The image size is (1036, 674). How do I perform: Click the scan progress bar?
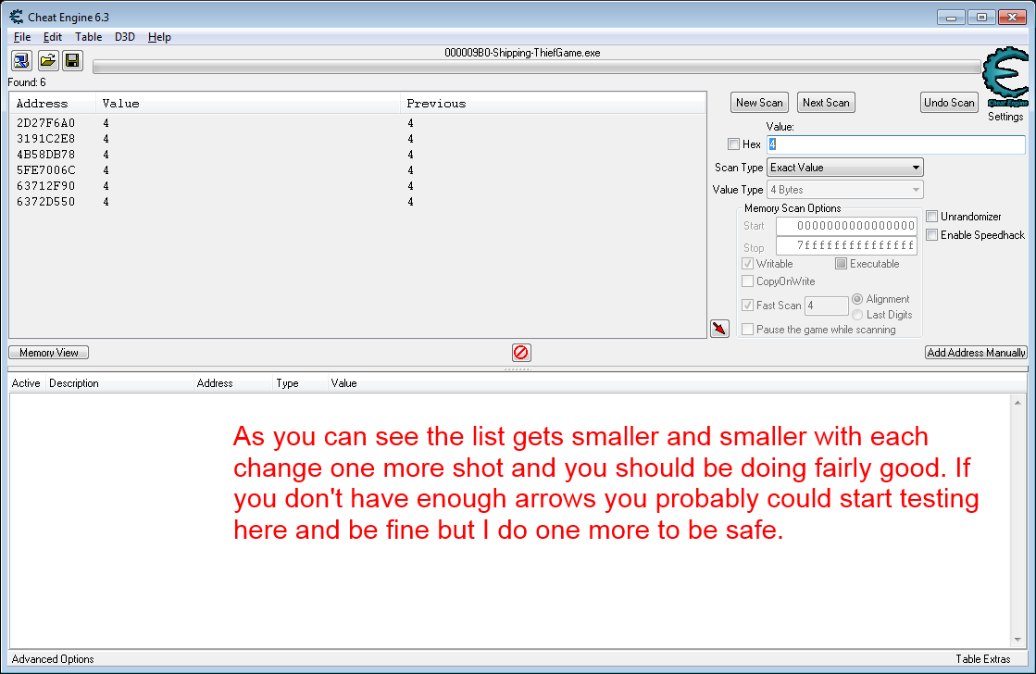[x=536, y=67]
